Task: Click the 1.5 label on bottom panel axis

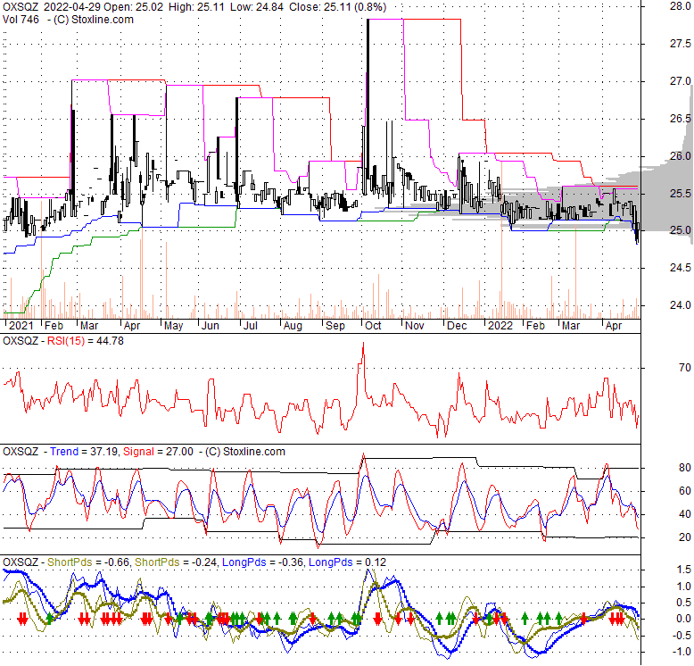Action: [683, 570]
